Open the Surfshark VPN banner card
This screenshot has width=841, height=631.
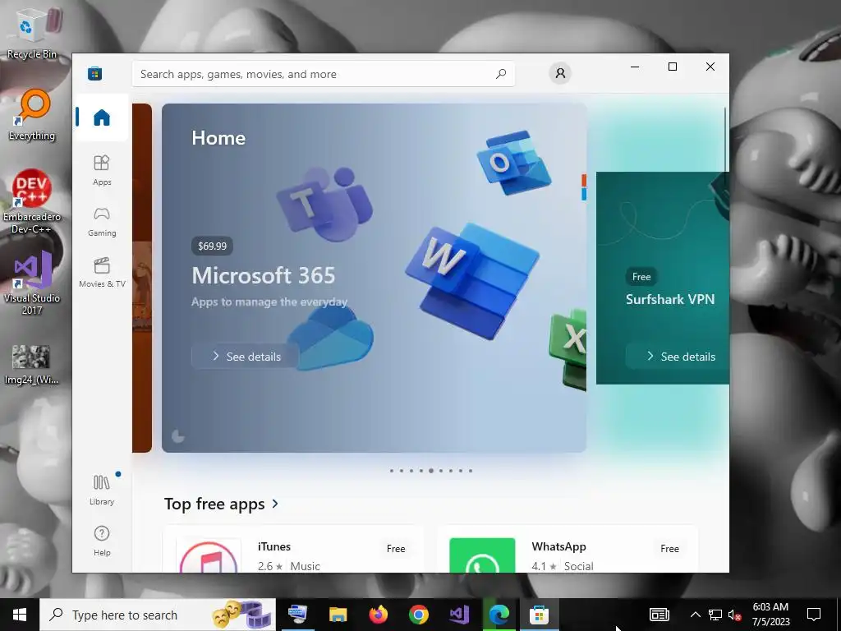[x=663, y=278]
